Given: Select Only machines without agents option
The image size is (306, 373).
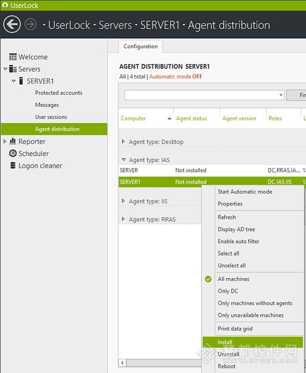Looking at the screenshot, I should [x=255, y=303].
